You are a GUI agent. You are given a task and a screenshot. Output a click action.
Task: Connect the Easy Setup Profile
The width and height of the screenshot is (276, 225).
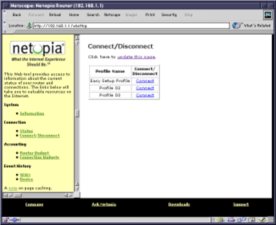coord(145,81)
